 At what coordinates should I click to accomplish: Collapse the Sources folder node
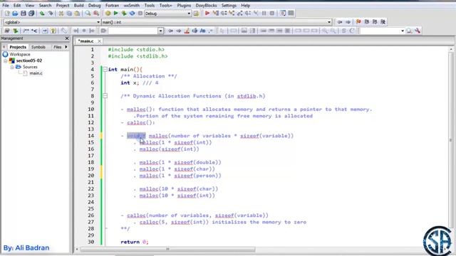tap(12, 67)
